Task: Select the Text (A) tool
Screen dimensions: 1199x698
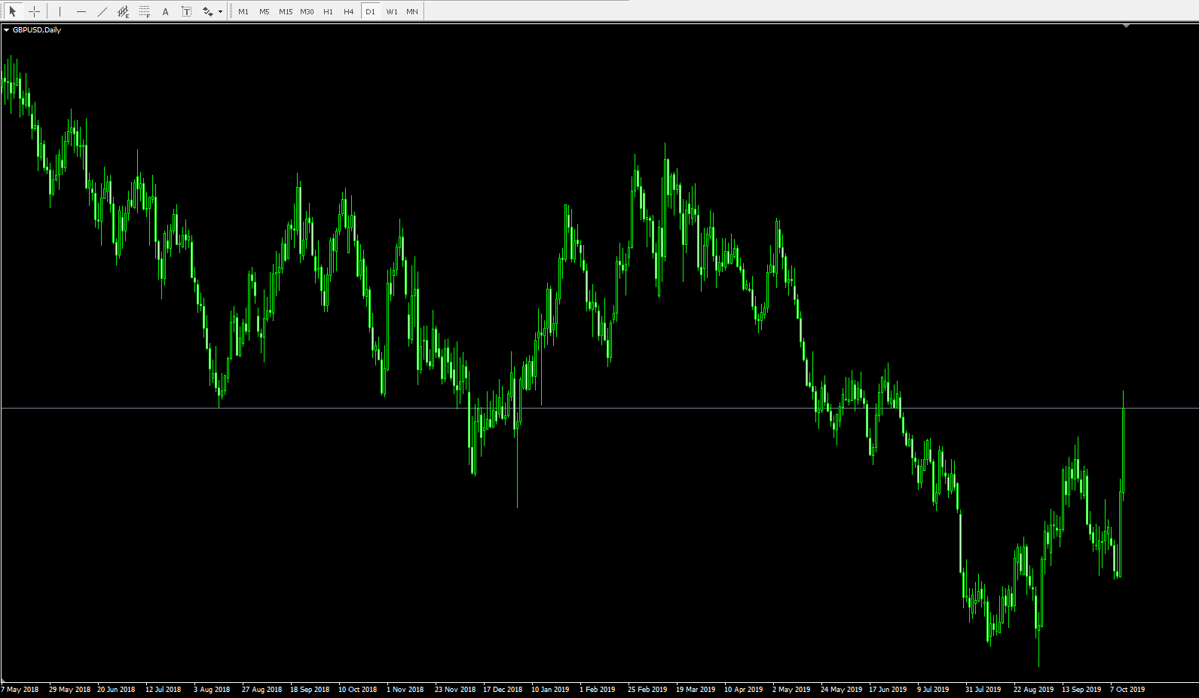Action: [166, 11]
